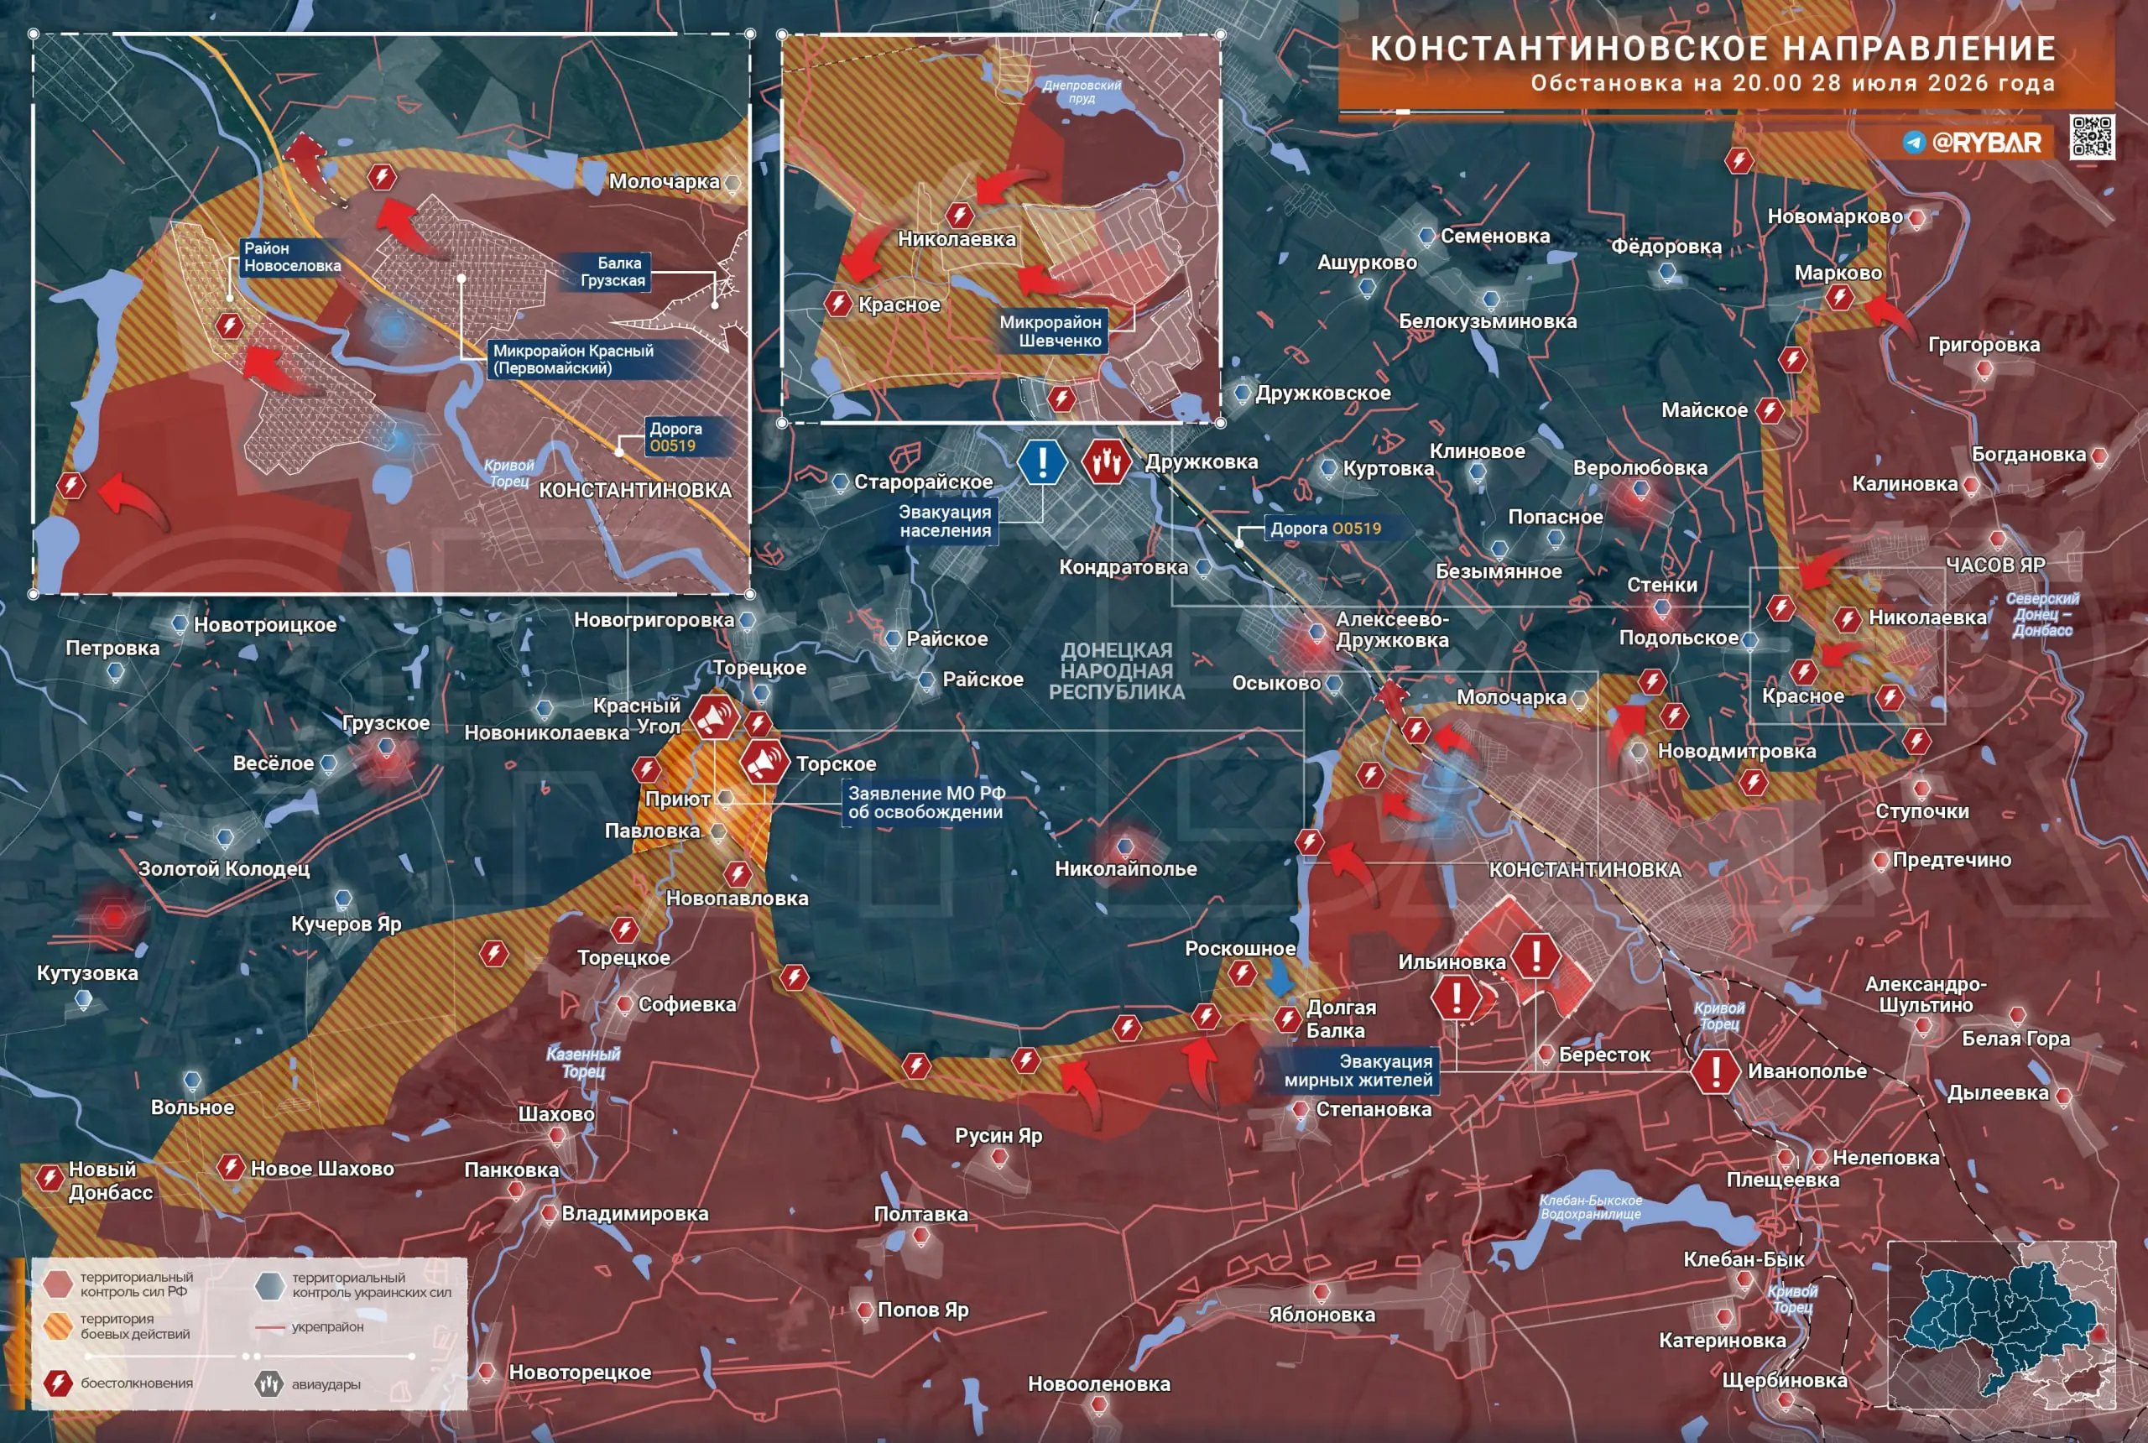Click the striped combat zone legend swatch
2148x1443 pixels.
tap(57, 1326)
